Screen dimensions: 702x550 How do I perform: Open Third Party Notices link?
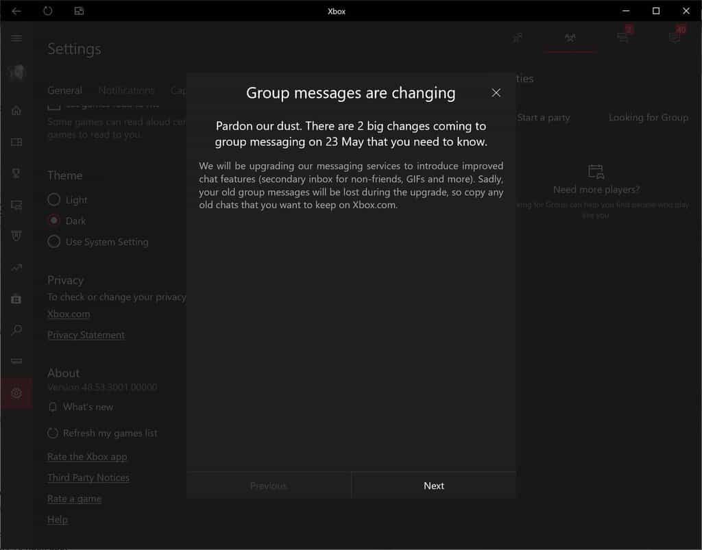[88, 477]
